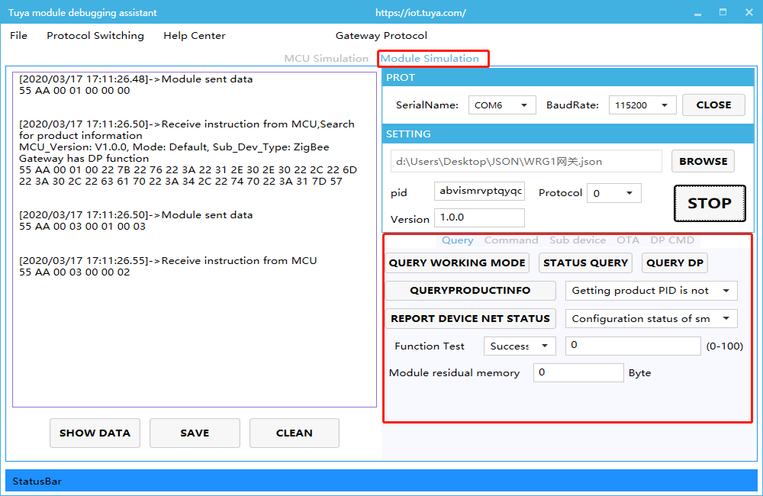Screen dimensions: 763x496
Task: Switch to the MCU Simulation tab
Action: coord(326,59)
